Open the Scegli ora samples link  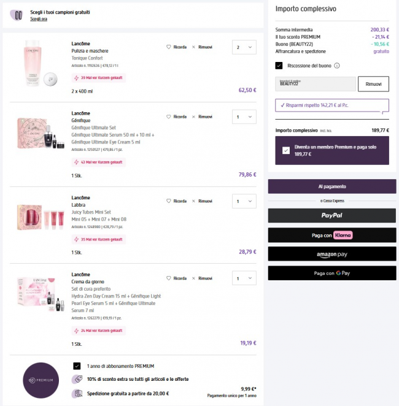point(39,19)
